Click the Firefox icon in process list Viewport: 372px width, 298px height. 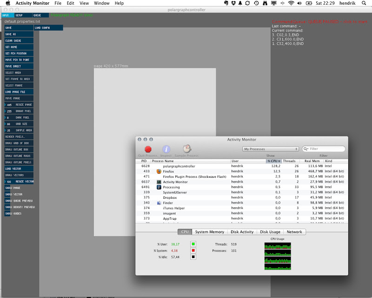tap(159, 171)
